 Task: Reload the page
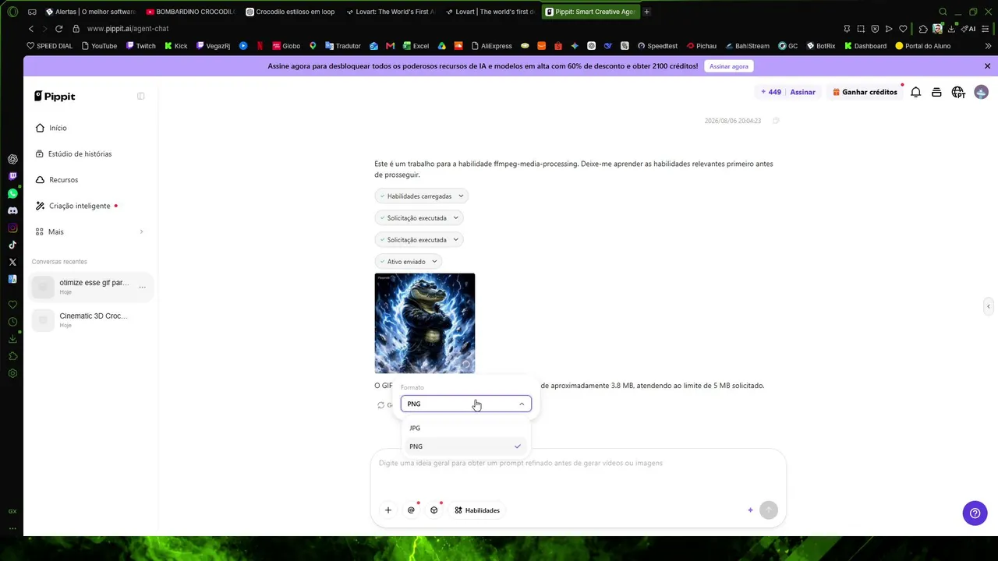click(58, 29)
